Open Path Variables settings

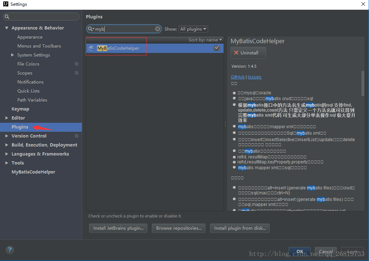point(32,100)
